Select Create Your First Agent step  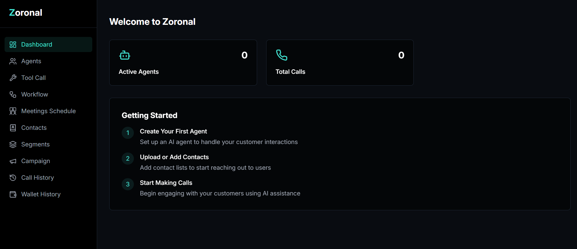coord(173,132)
